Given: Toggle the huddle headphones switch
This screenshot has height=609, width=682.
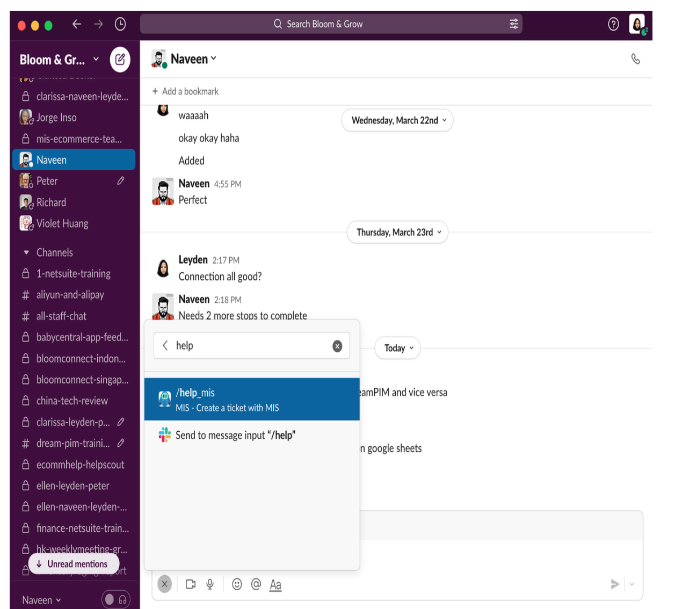Looking at the screenshot, I should point(116,599).
